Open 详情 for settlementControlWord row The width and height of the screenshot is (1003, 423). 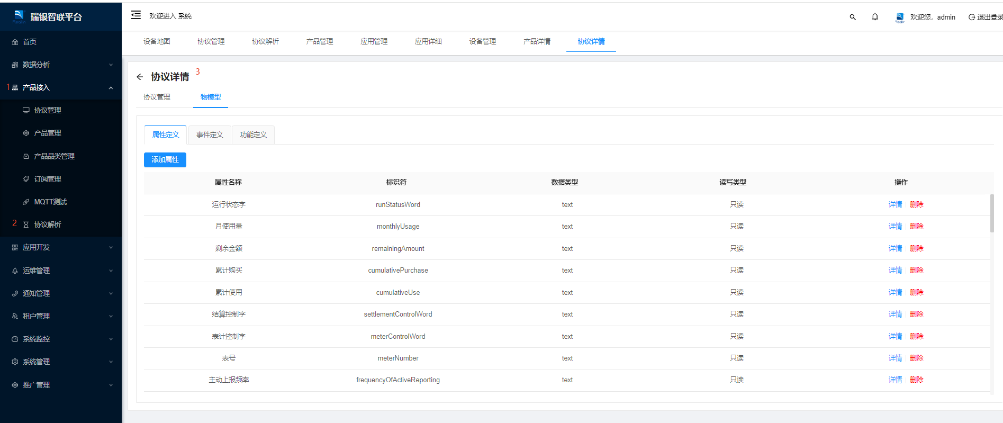(895, 314)
